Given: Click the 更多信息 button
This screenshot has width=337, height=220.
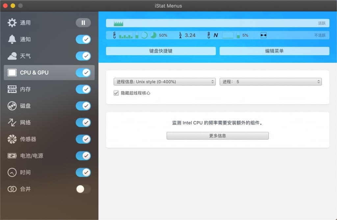Looking at the screenshot, I should pyautogui.click(x=218, y=136).
